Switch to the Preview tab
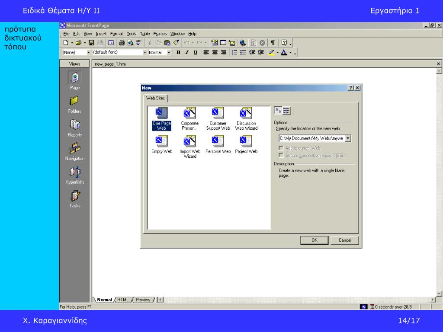The width and height of the screenshot is (443, 332). click(143, 300)
